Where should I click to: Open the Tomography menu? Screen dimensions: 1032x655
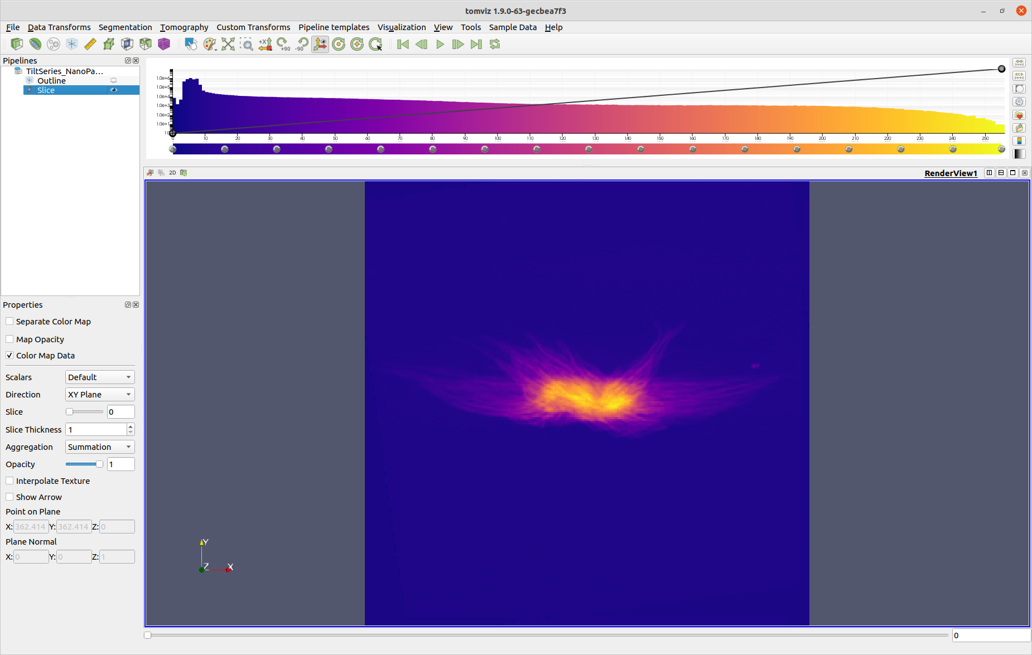pos(184,27)
